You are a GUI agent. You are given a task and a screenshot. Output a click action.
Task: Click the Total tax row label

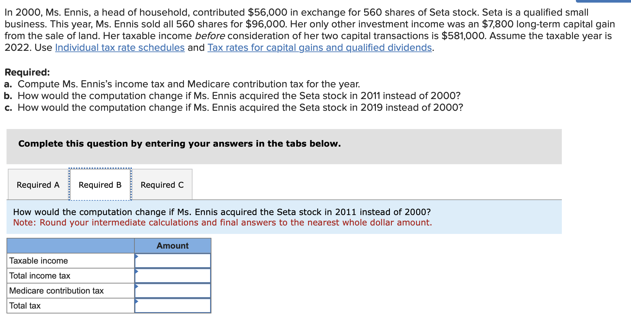[x=25, y=306]
